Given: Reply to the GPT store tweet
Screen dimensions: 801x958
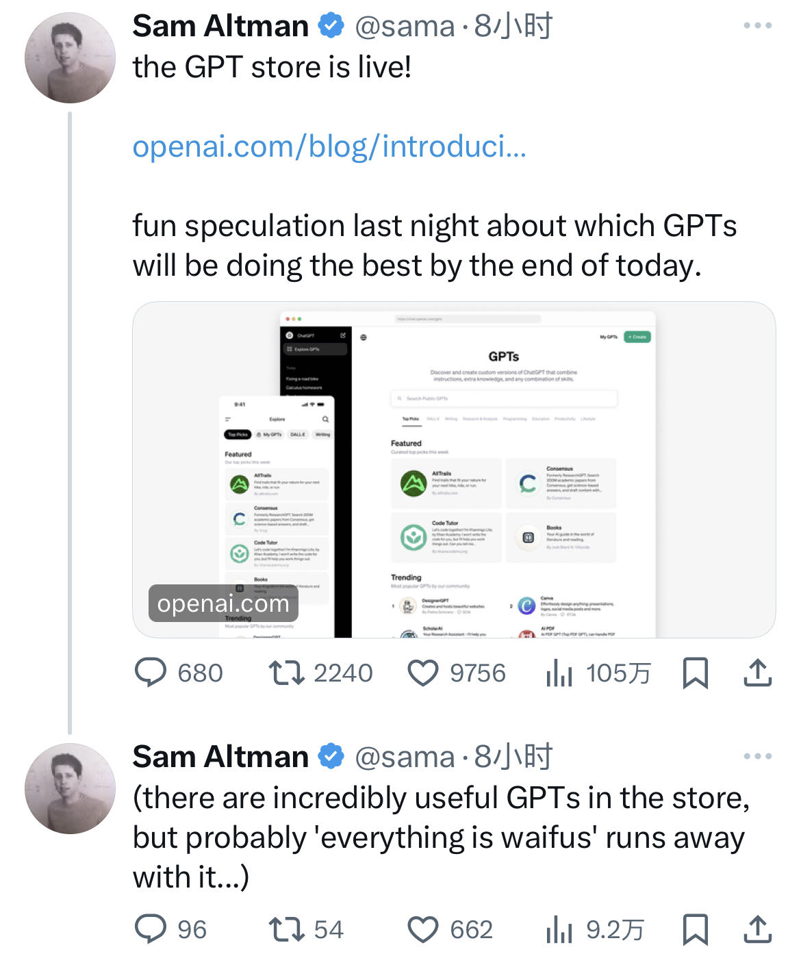Looking at the screenshot, I should 151,673.
